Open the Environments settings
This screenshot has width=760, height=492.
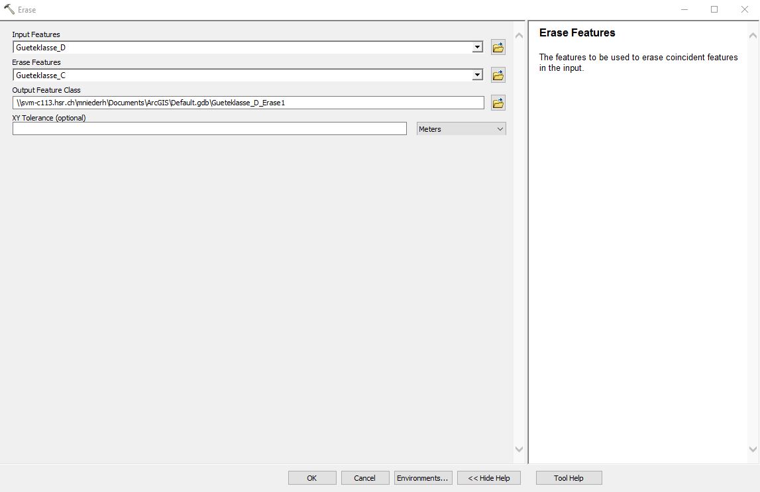pos(423,478)
